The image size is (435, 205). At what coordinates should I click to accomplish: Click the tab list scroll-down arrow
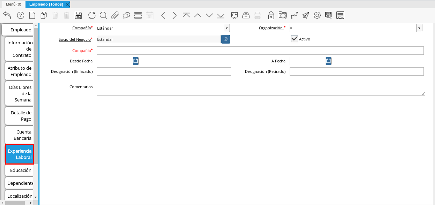(x=36, y=198)
